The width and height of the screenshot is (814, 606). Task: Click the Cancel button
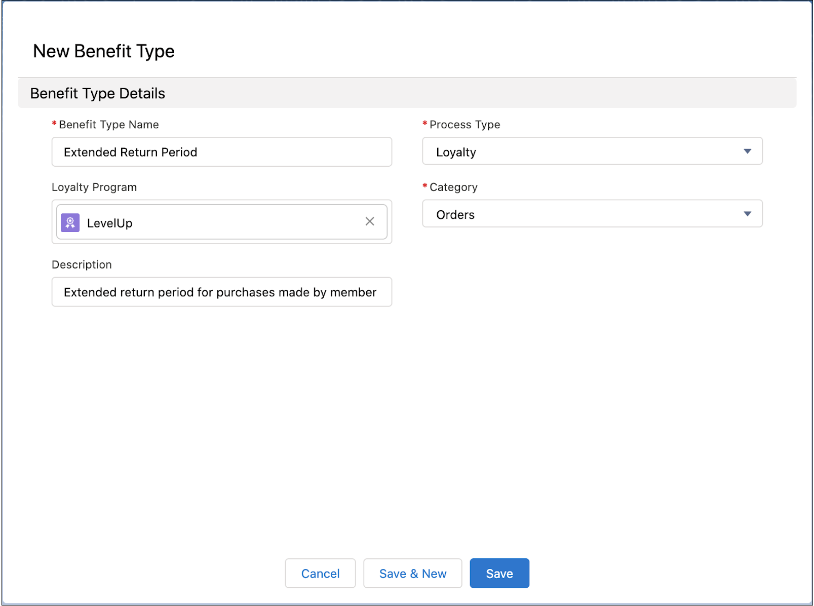(x=320, y=574)
